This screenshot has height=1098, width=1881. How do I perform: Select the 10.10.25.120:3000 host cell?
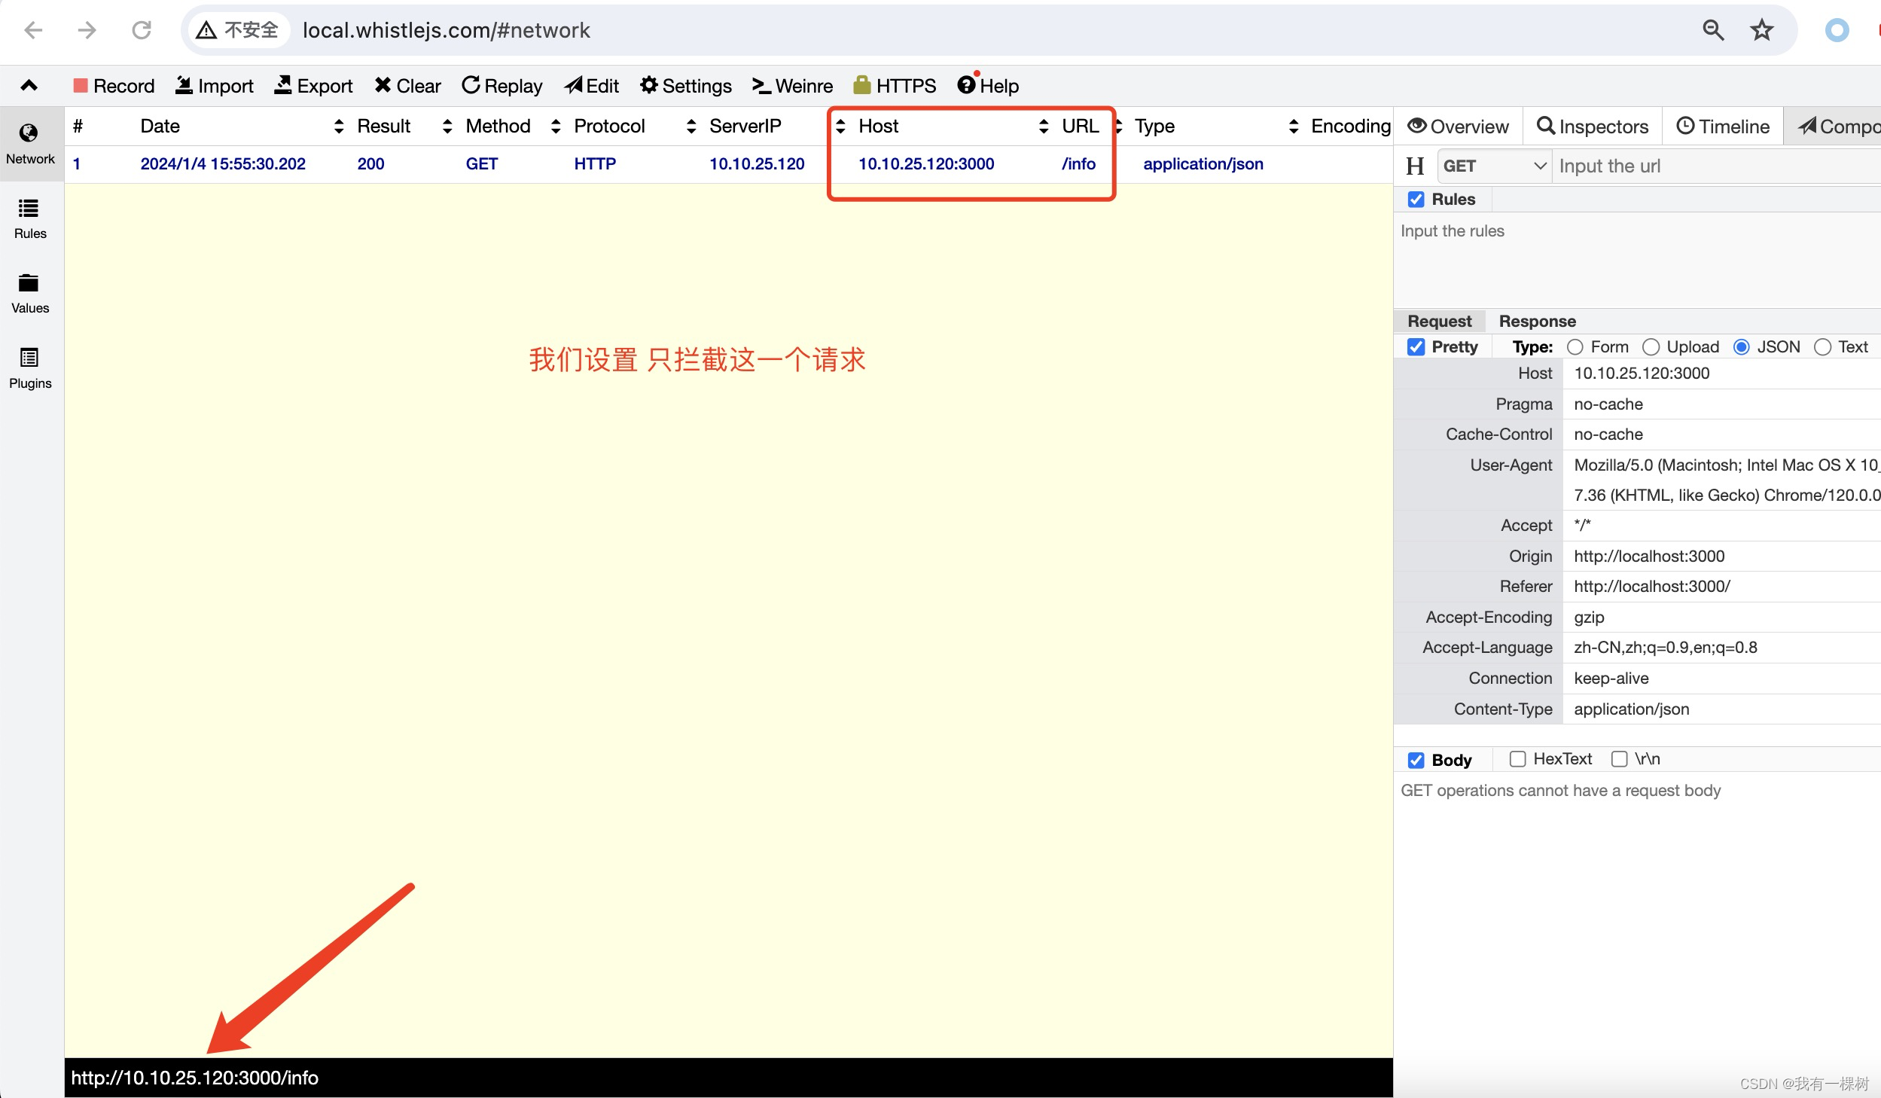[x=926, y=163]
